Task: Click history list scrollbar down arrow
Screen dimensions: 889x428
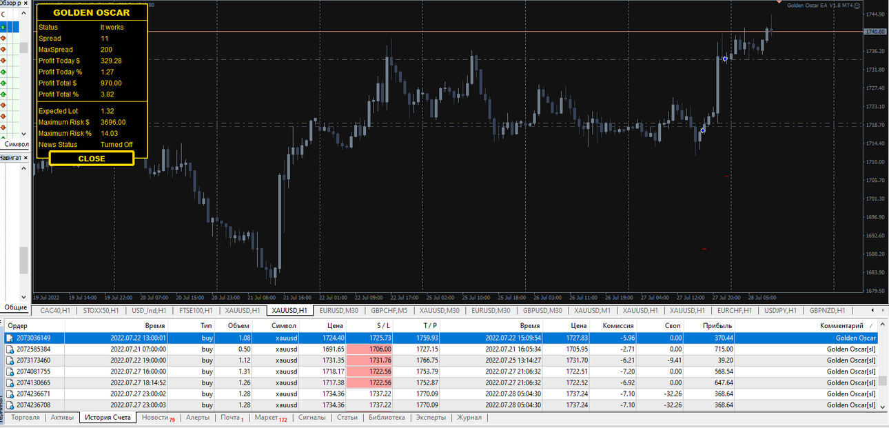Action: [883, 406]
